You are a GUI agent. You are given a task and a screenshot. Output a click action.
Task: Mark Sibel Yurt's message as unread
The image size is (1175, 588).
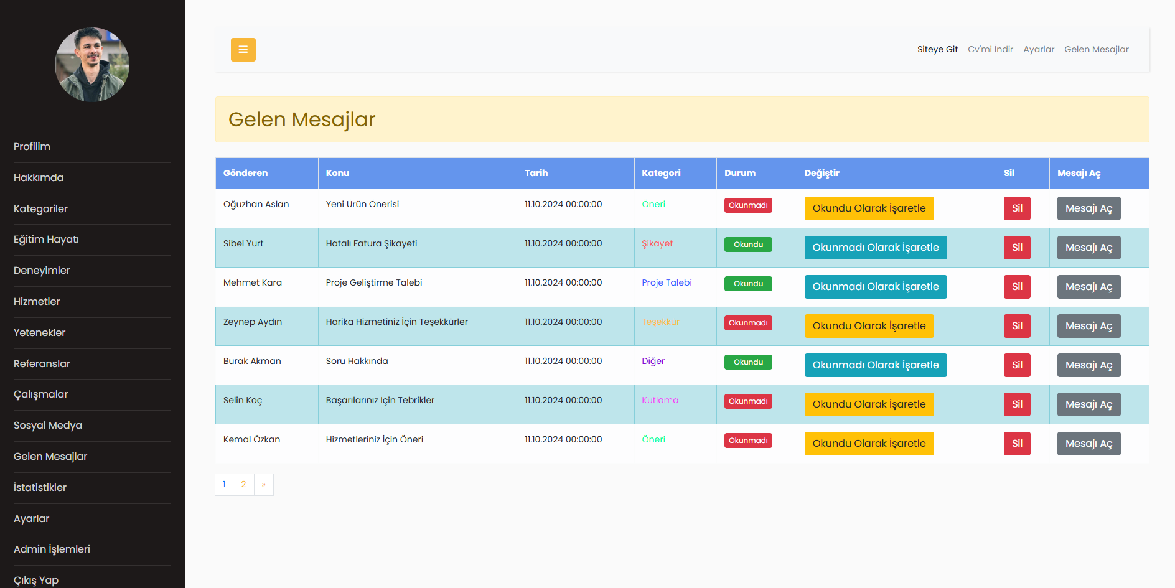point(875,248)
